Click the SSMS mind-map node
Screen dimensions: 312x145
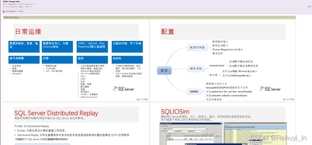pyautogui.click(x=194, y=92)
